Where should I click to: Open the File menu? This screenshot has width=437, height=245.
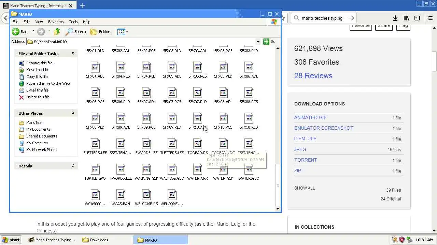coord(15,22)
